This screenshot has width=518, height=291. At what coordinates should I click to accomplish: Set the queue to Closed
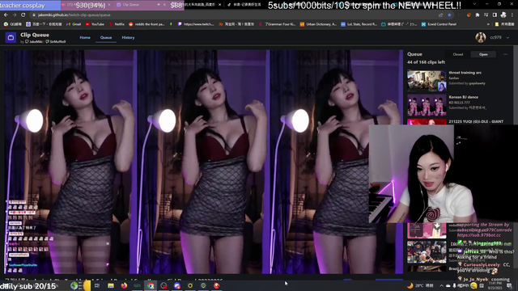[458, 54]
